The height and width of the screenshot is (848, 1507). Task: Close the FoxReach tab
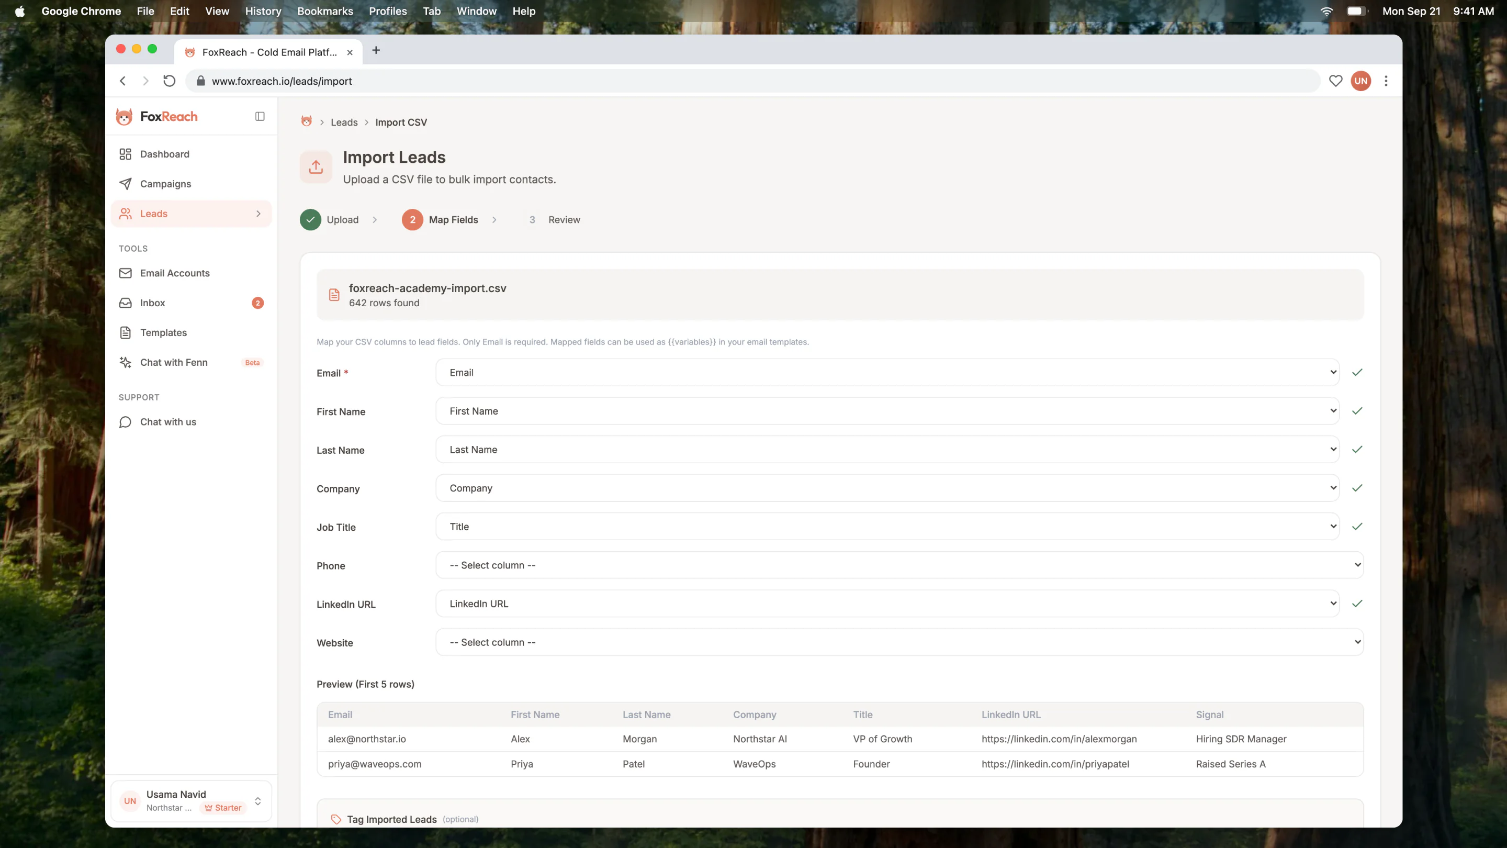[350, 52]
